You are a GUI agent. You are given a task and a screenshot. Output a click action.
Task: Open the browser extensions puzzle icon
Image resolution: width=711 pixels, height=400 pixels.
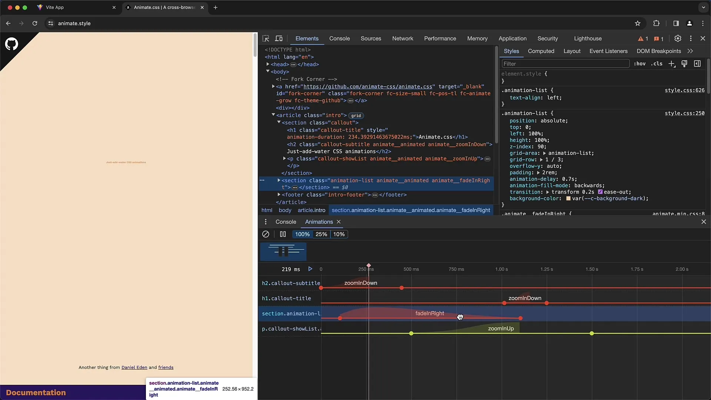pyautogui.click(x=656, y=23)
